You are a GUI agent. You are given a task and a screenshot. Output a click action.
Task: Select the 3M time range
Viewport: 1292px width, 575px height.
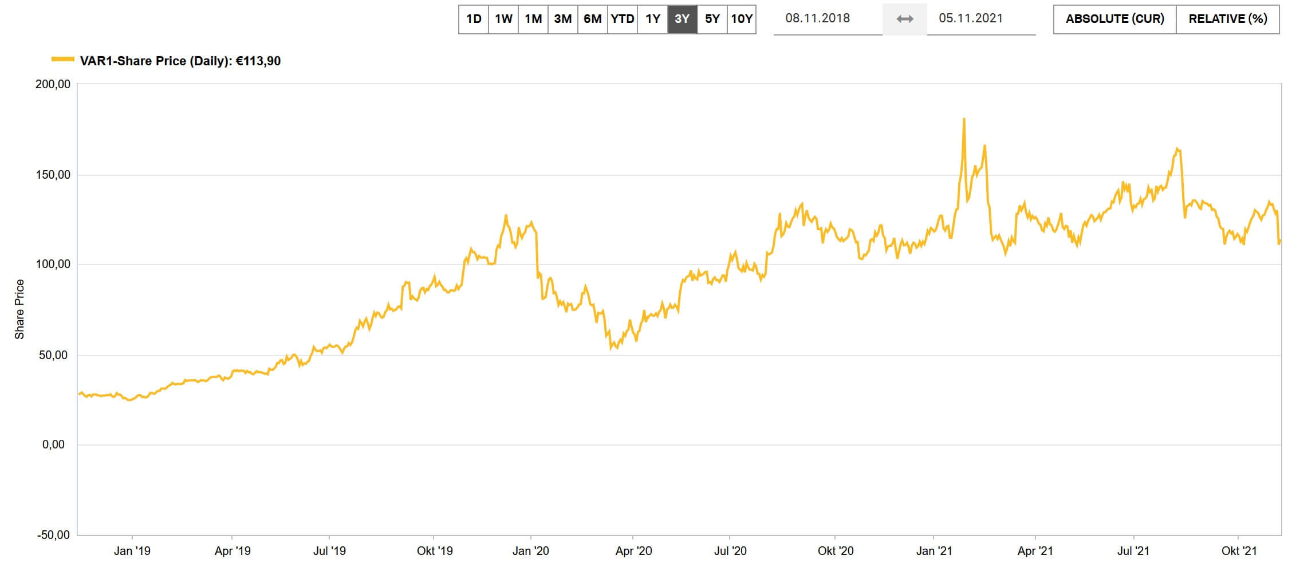point(563,18)
